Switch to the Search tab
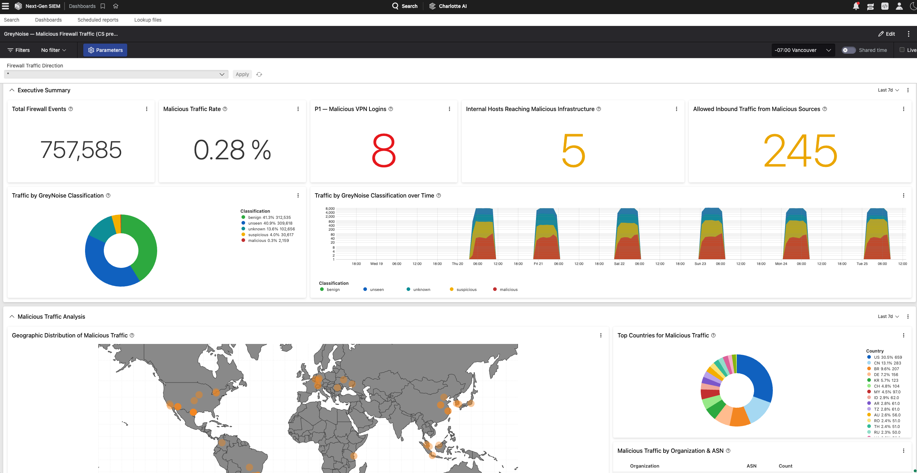Screen dimensions: 917x473 coord(12,20)
